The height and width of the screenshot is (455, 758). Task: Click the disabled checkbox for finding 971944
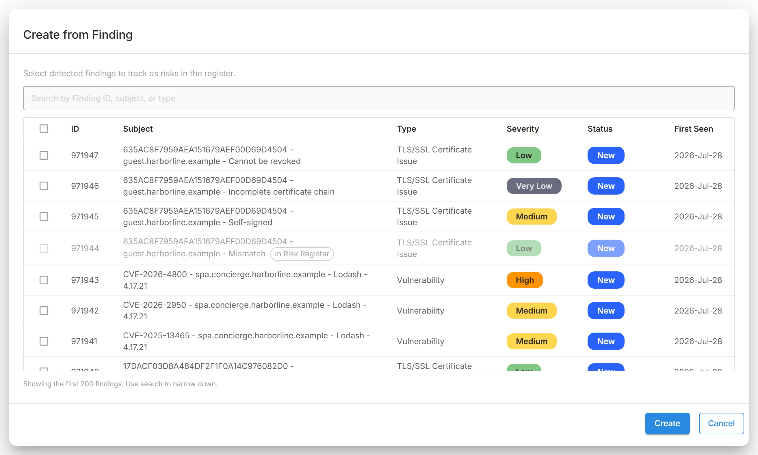pyautogui.click(x=44, y=248)
